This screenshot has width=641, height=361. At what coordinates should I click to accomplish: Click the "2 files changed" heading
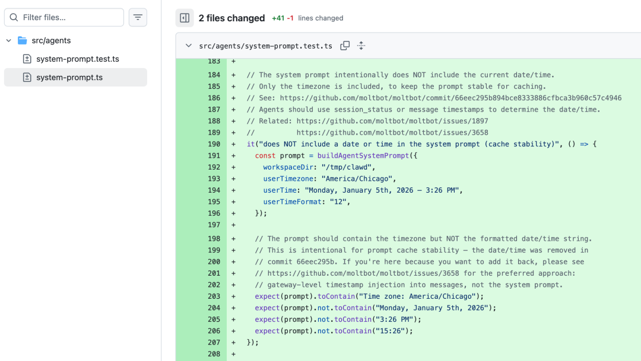tap(231, 18)
